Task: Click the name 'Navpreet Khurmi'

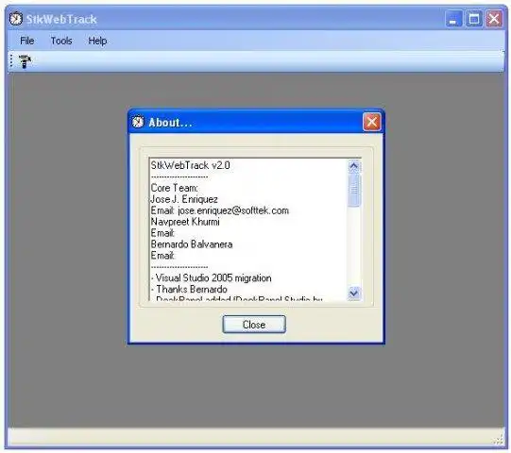Action: (x=185, y=222)
